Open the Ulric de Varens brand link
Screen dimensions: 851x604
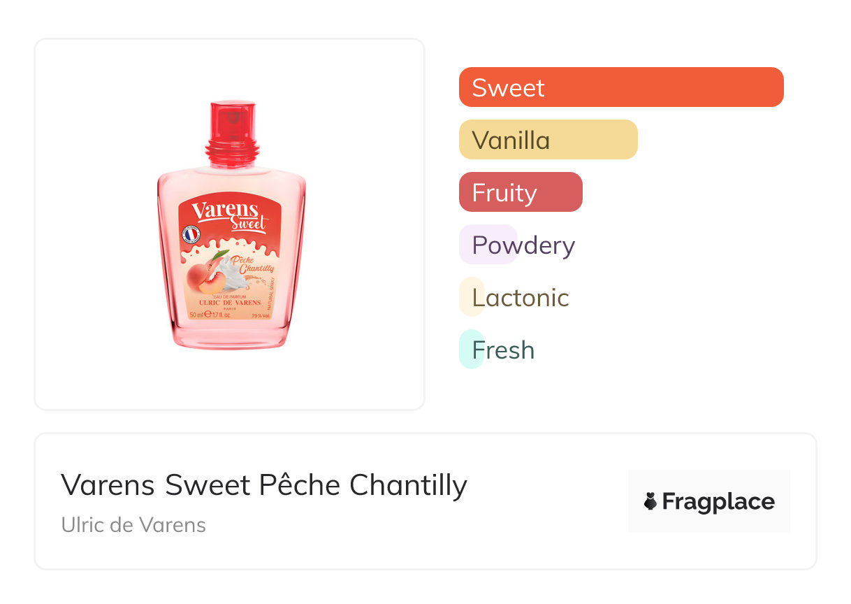[x=133, y=525]
